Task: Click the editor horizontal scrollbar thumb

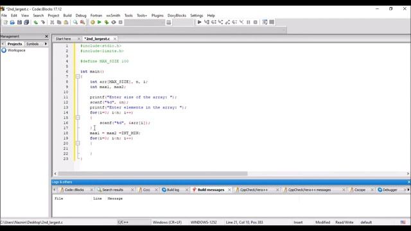Action: coord(153,174)
